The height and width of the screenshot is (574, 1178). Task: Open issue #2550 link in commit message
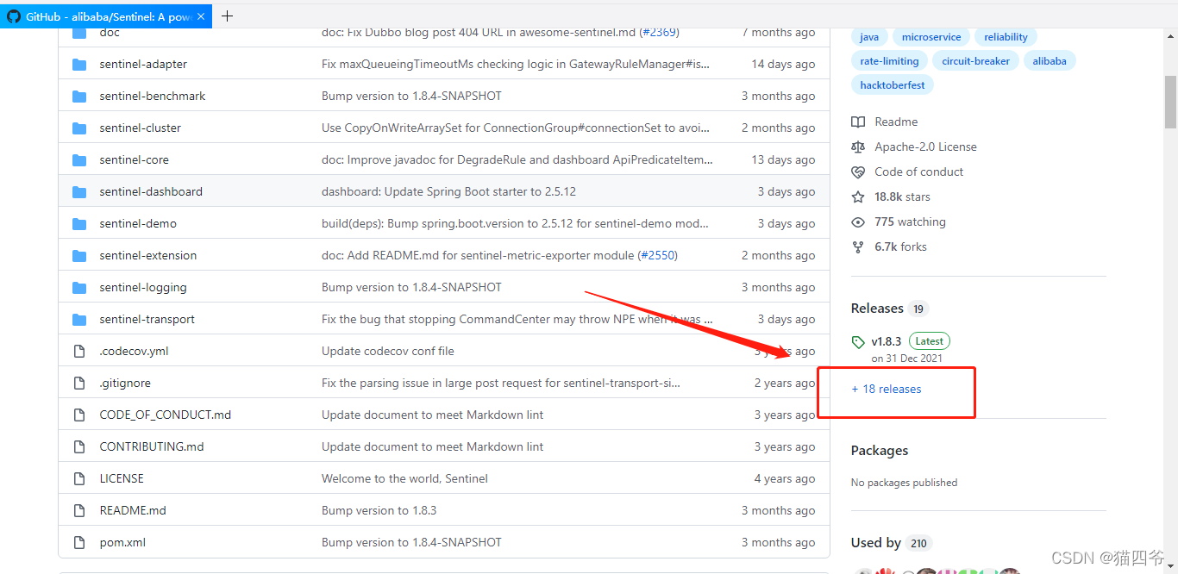(657, 256)
